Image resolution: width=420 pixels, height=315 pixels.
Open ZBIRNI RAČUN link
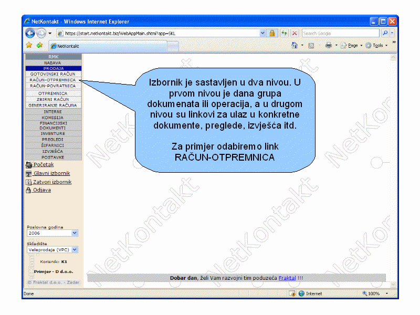coord(54,99)
